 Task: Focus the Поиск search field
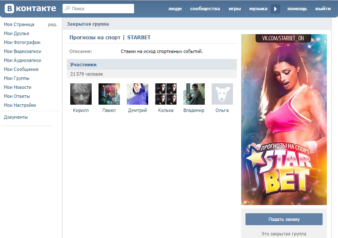(98, 9)
